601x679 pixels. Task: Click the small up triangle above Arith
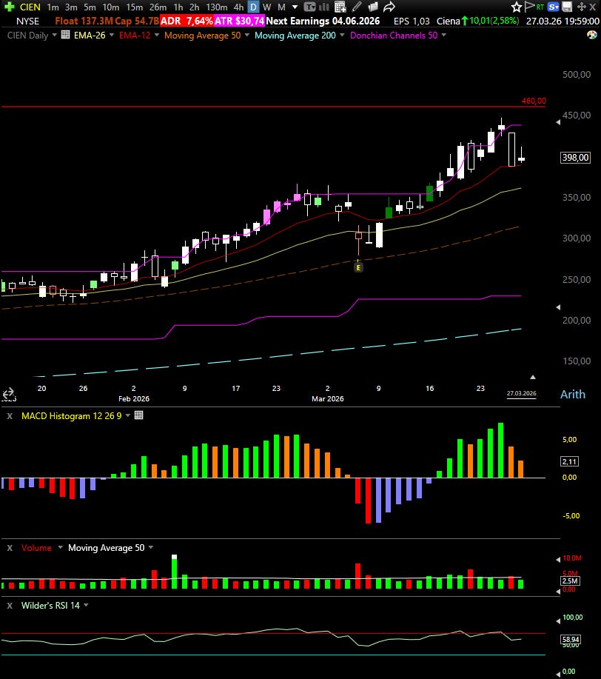click(533, 377)
